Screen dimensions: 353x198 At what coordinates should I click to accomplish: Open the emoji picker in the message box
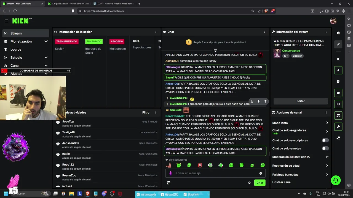261,173
